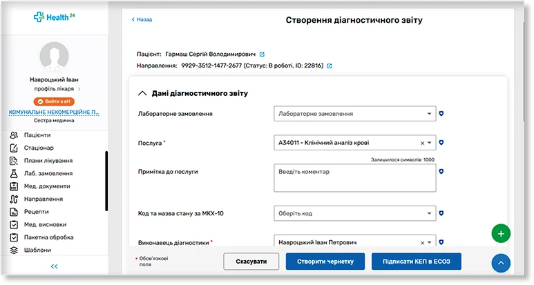Image resolution: width=534 pixels, height=285 pixels.
Task: Open the Лабораторне замовлення dropdown
Action: pos(355,114)
